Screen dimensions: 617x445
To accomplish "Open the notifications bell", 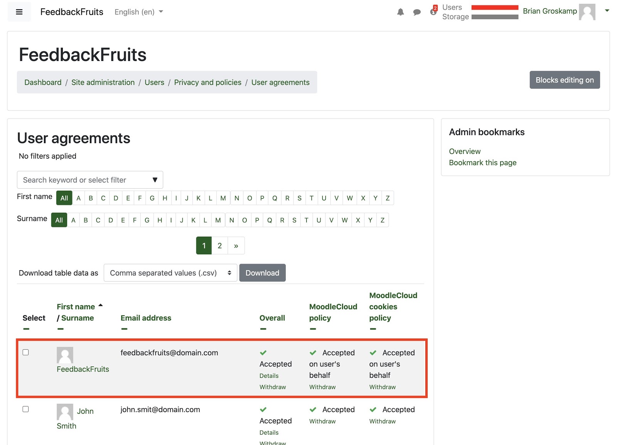I will (401, 12).
